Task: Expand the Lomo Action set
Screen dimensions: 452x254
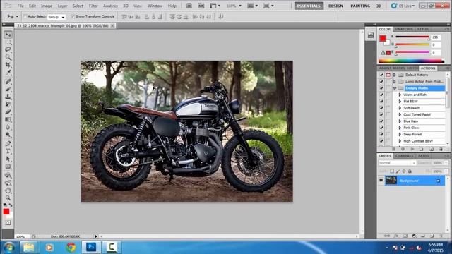Action: [x=395, y=82]
